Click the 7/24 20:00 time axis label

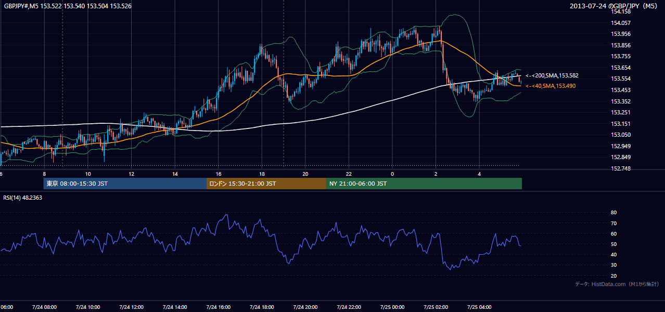click(305, 307)
